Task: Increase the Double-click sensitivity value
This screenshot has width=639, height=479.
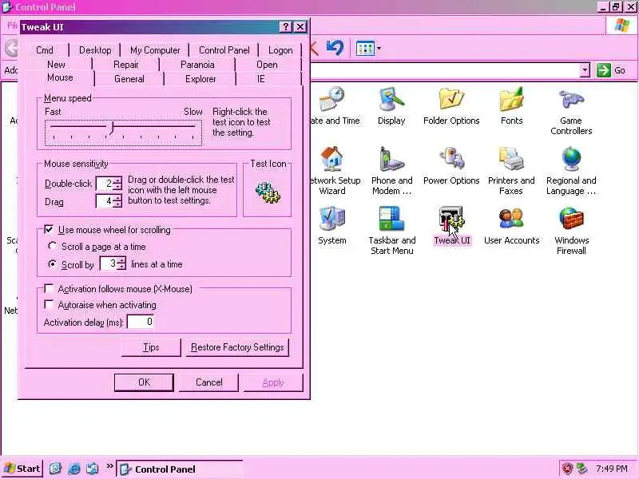Action: (x=117, y=180)
